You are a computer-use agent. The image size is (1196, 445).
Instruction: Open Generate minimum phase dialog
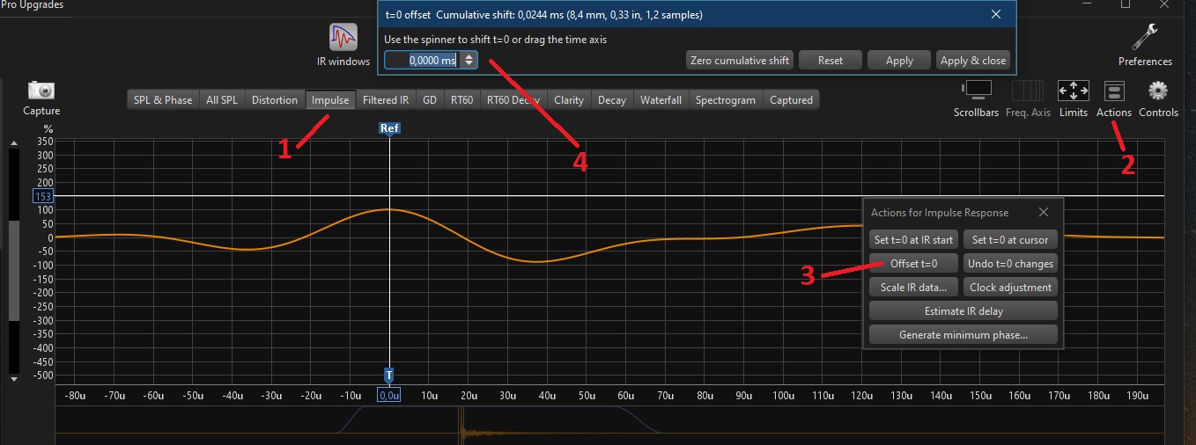click(x=963, y=335)
